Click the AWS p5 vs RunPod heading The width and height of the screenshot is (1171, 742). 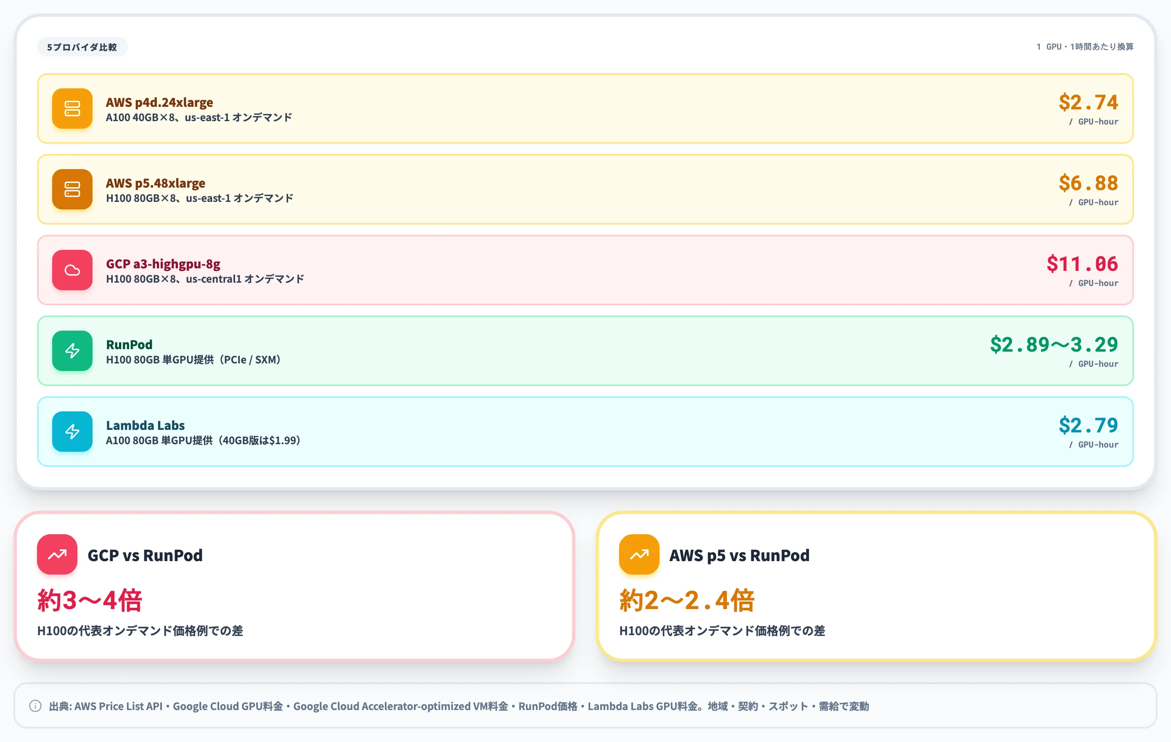coord(739,555)
